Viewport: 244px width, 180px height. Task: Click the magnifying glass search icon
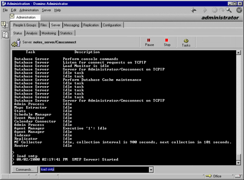[228, 10]
